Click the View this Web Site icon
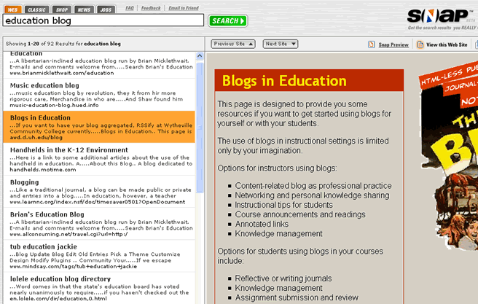This screenshot has height=304, width=478. (420, 44)
